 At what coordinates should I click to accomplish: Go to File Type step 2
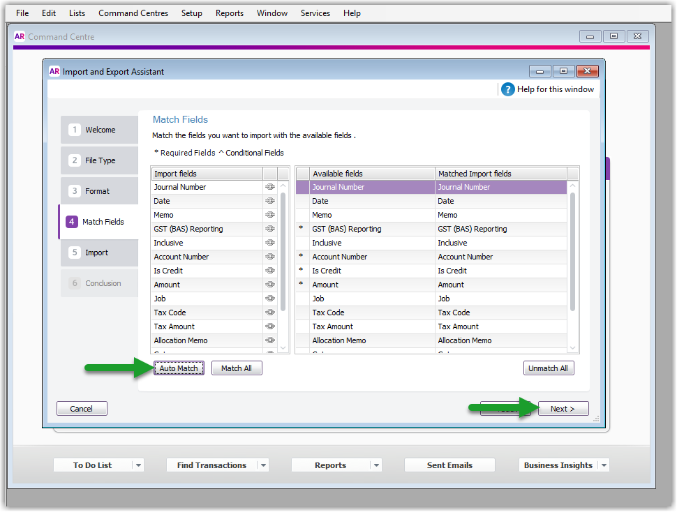99,160
